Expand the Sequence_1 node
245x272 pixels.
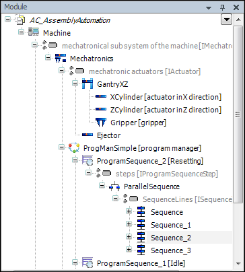pyautogui.click(x=129, y=224)
